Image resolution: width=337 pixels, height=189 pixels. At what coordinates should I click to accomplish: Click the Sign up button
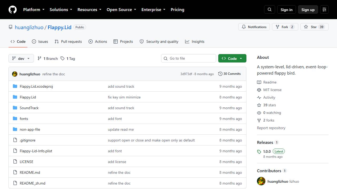[x=308, y=9]
